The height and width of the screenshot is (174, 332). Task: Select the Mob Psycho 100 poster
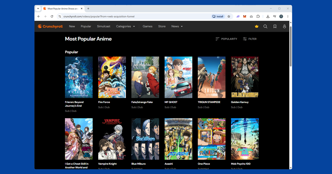click(245, 139)
